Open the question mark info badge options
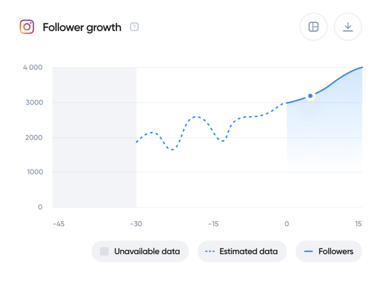 [134, 26]
